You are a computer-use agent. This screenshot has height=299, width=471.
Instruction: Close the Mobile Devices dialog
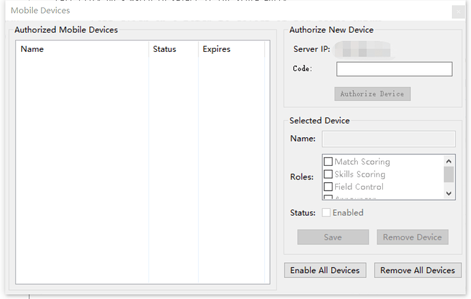pos(458,11)
